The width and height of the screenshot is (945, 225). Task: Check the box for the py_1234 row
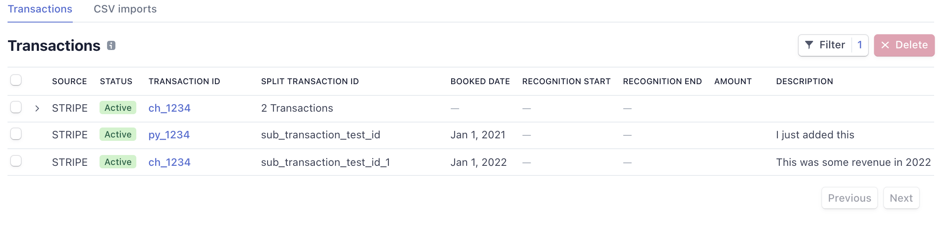pyautogui.click(x=16, y=134)
